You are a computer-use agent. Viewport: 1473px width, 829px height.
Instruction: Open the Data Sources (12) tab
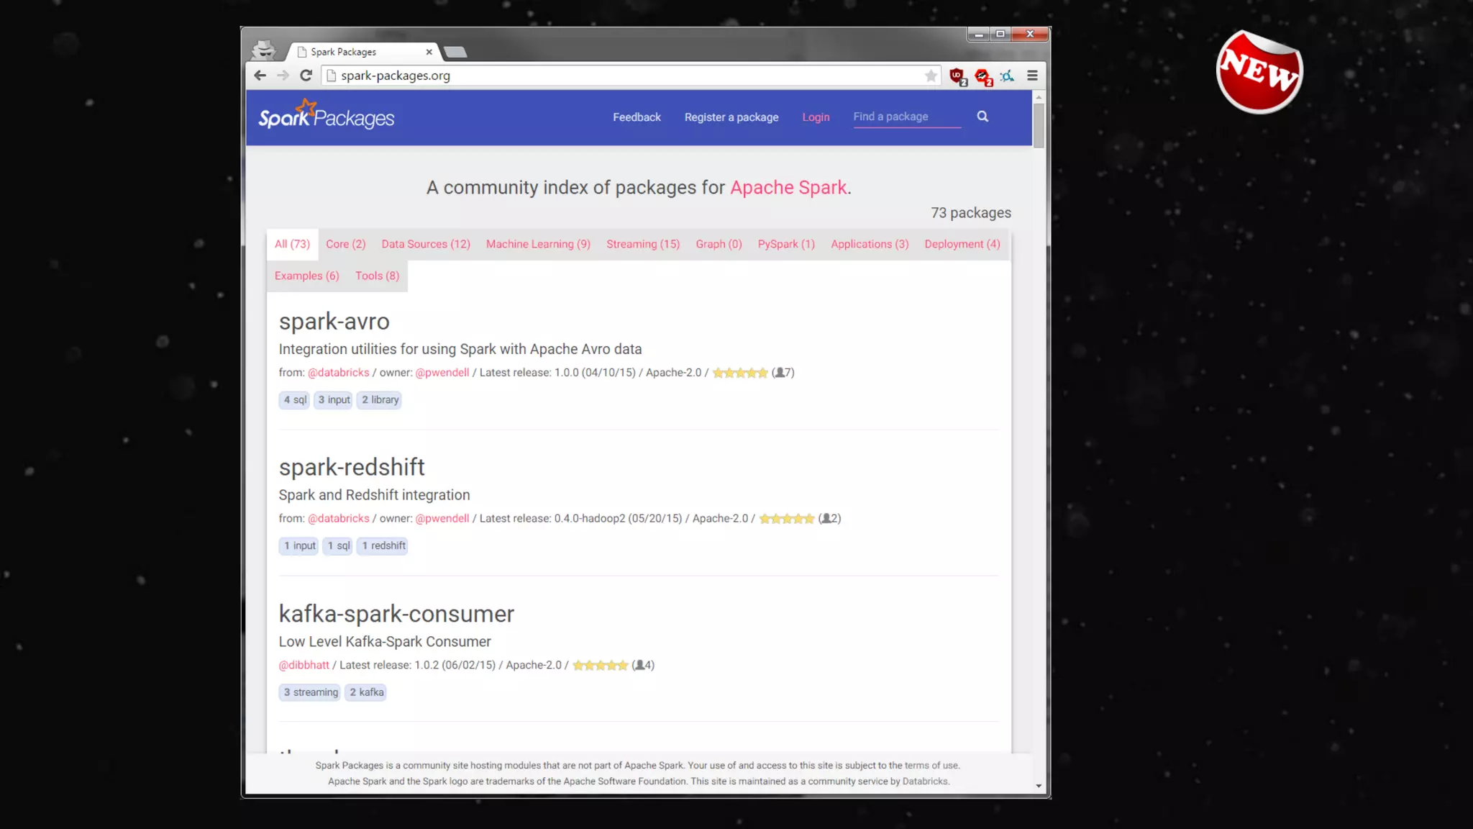tap(426, 244)
